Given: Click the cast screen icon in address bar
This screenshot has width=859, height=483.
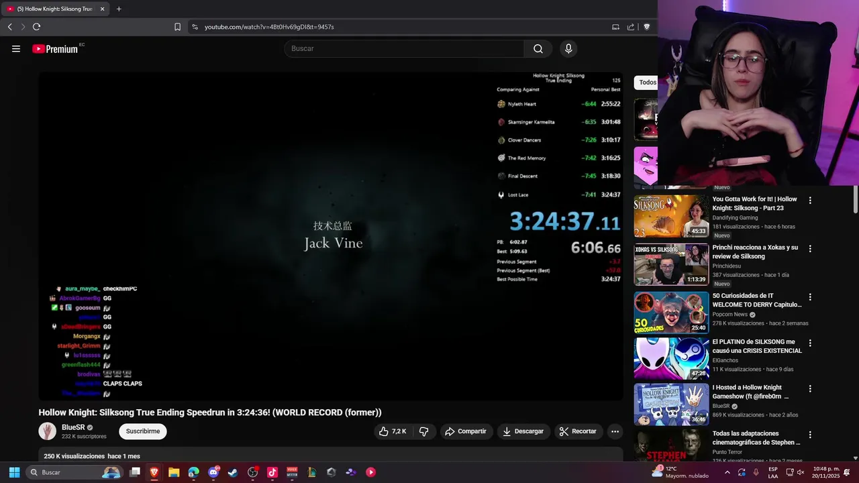Looking at the screenshot, I should tap(615, 27).
